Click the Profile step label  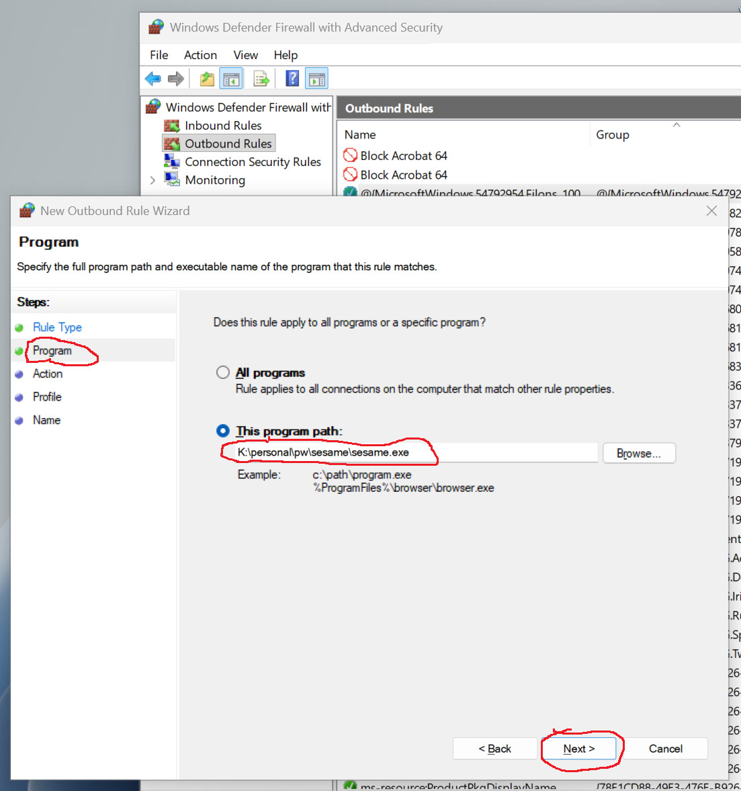(x=48, y=397)
